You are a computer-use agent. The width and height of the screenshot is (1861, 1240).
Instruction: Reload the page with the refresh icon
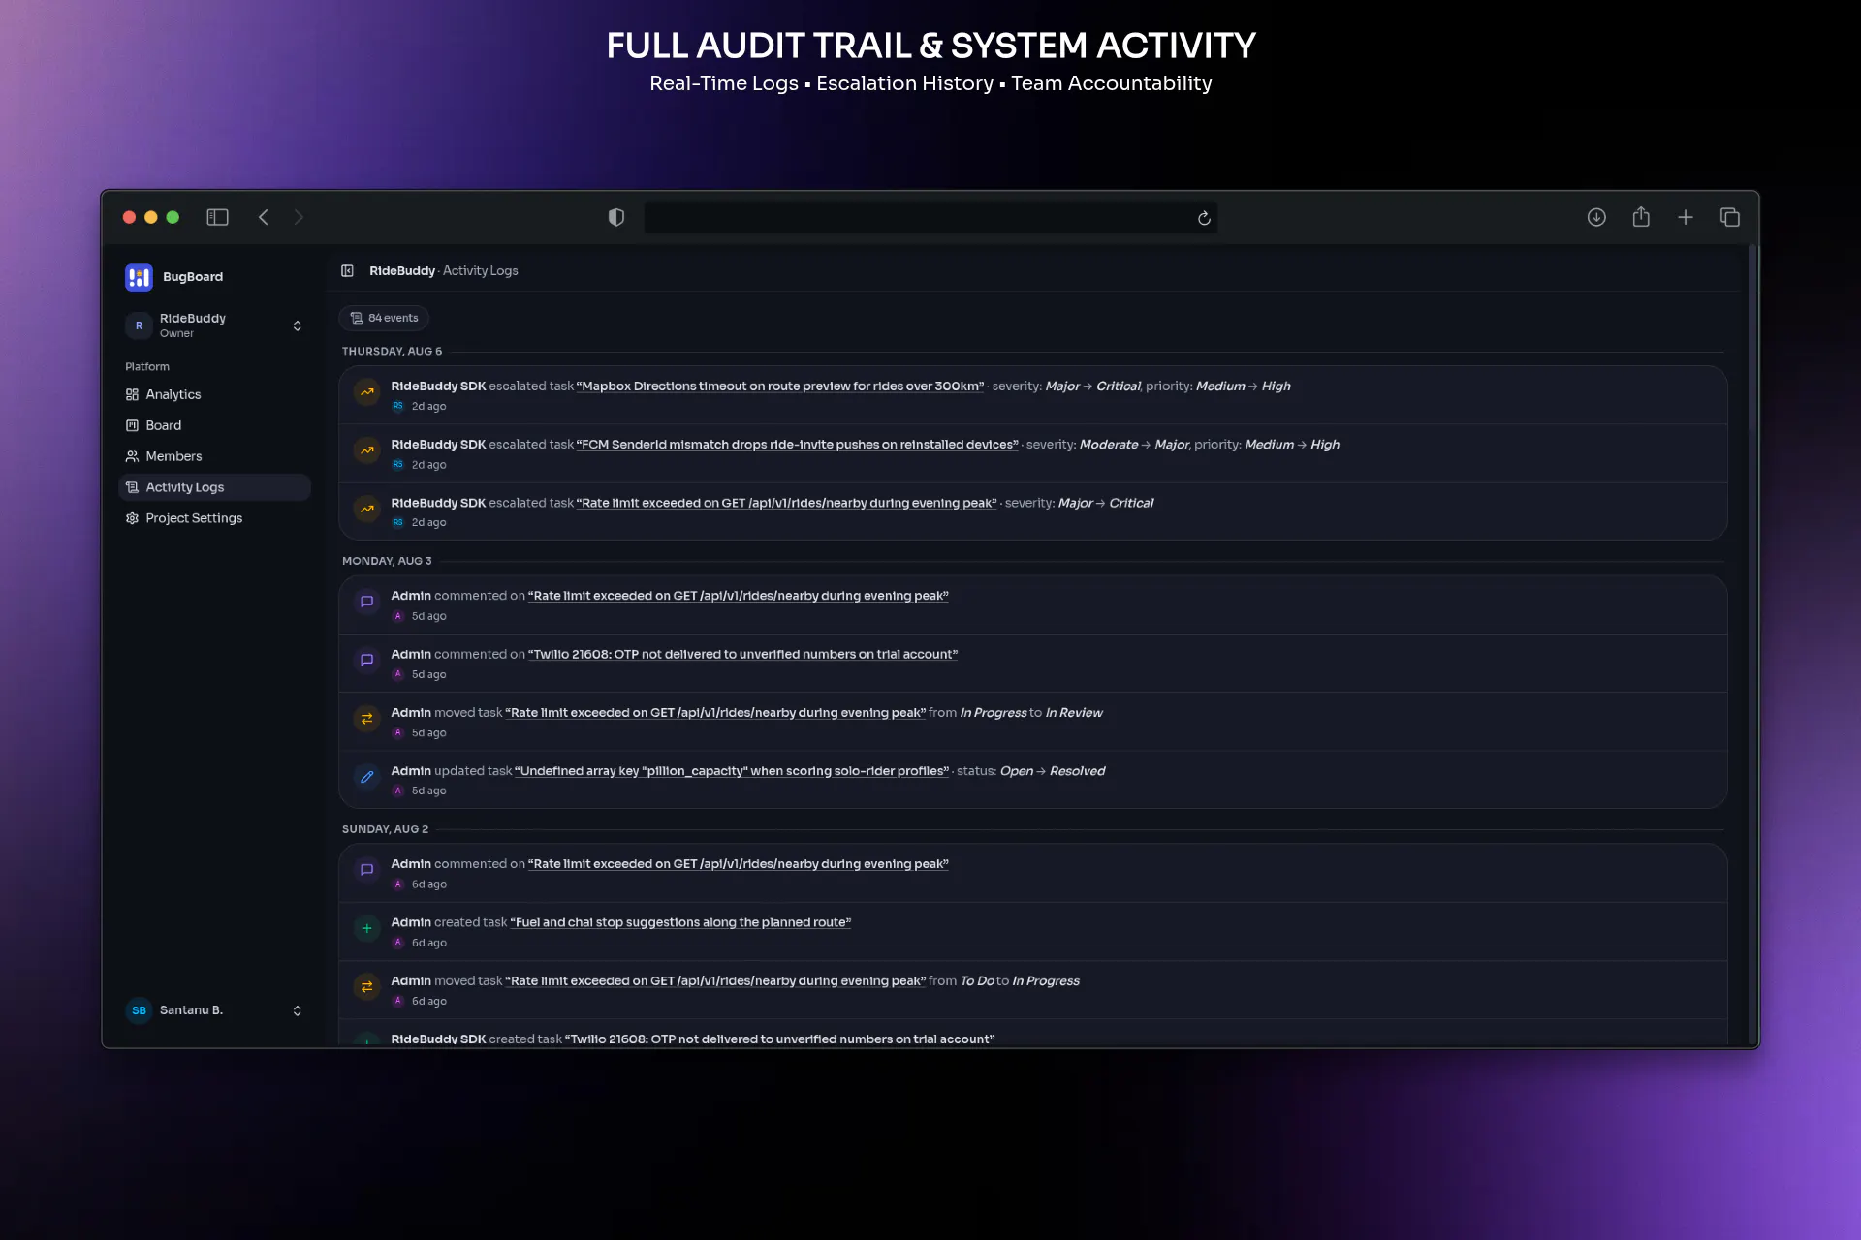tap(1204, 218)
